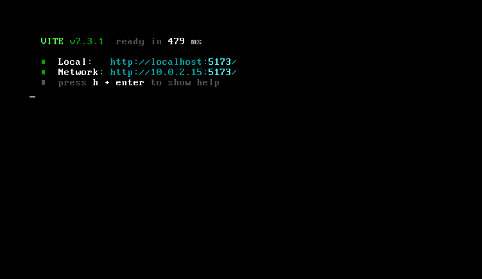Viewport: 482px width, 279px height.
Task: Click the green VITE label
Action: point(52,41)
